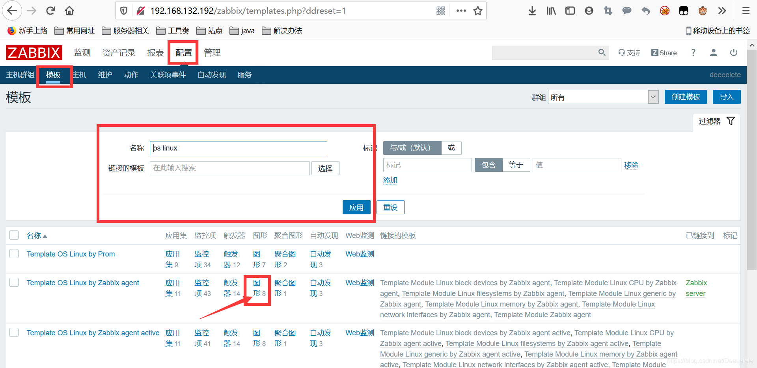The image size is (757, 368).
Task: Click the 标记 tag name field
Action: pyautogui.click(x=427, y=165)
